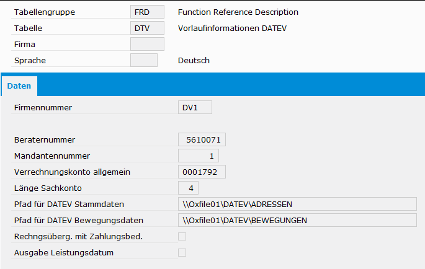Image resolution: width=425 pixels, height=269 pixels.
Task: Click the empty Sprache field
Action: (x=144, y=60)
